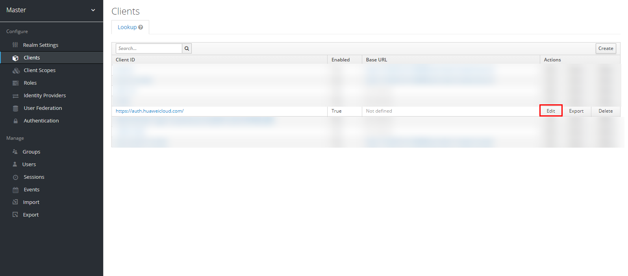This screenshot has width=628, height=276.
Task: Open the Sessions menu item
Action: coord(34,177)
